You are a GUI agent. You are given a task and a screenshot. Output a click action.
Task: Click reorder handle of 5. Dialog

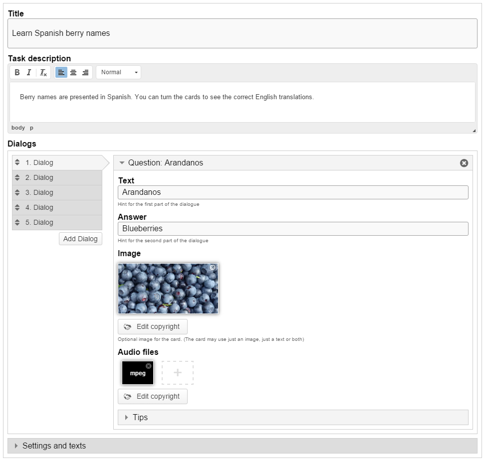click(x=17, y=222)
